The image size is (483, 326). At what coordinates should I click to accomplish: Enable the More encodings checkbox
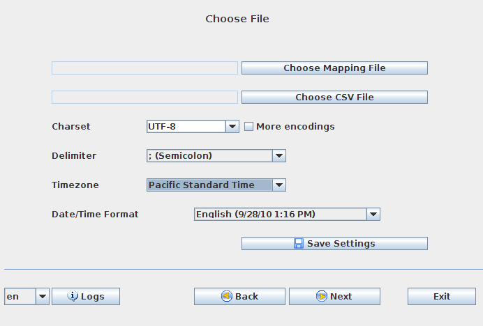(x=248, y=127)
